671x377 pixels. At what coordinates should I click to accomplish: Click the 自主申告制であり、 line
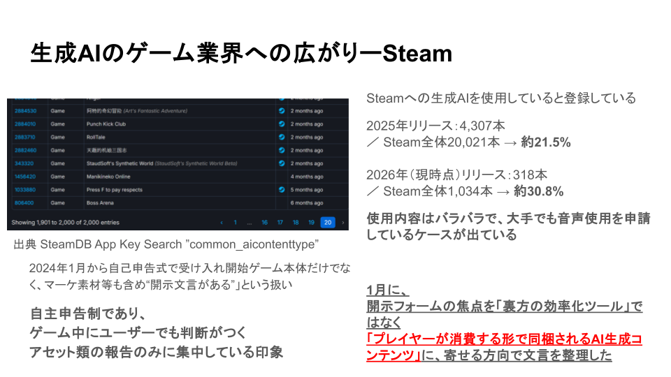[88, 313]
